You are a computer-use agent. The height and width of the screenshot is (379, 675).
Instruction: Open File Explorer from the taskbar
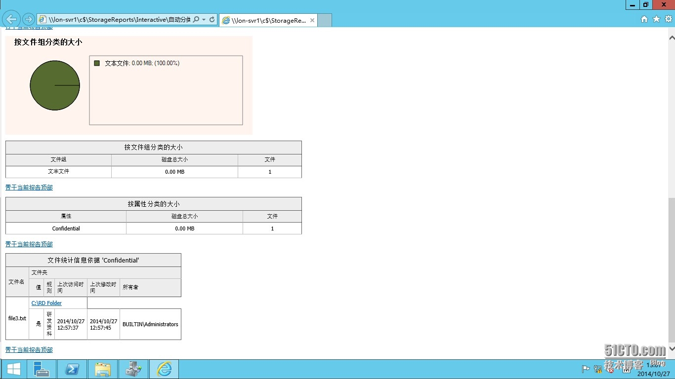103,369
